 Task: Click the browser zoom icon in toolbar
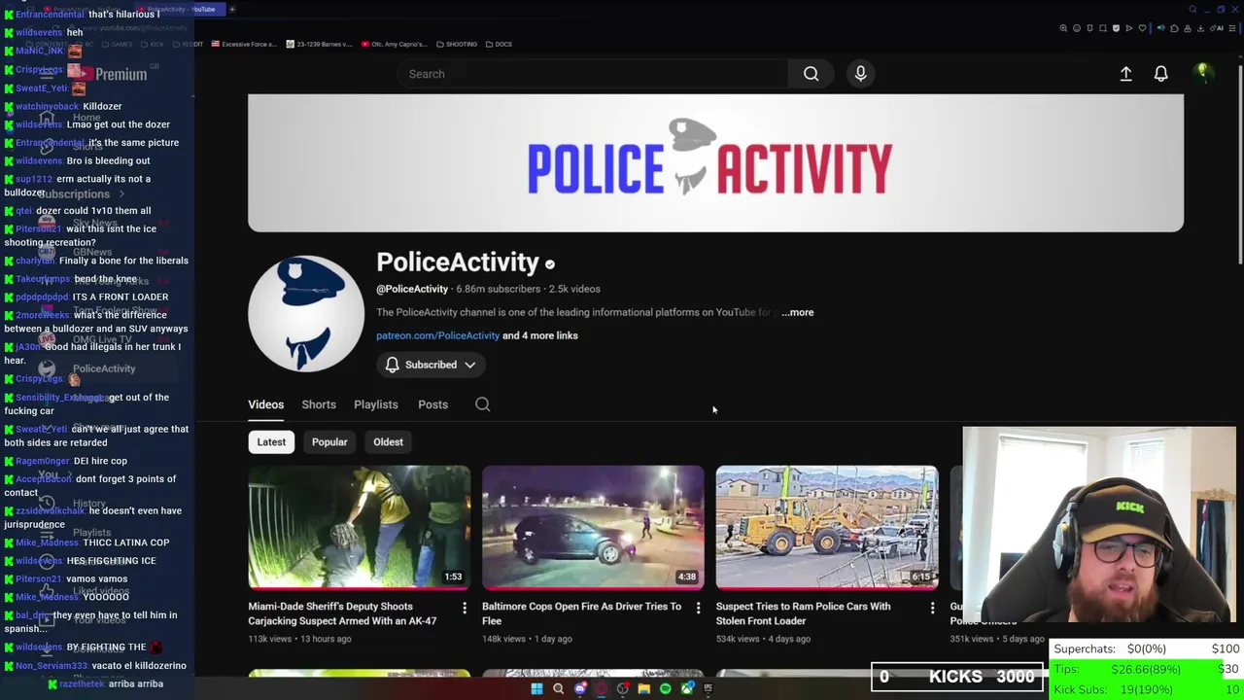[1063, 28]
